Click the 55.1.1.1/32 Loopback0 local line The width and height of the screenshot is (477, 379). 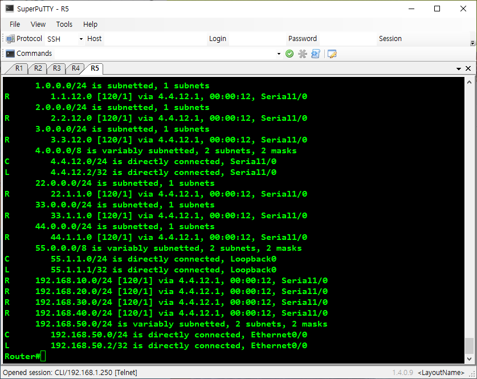click(141, 270)
